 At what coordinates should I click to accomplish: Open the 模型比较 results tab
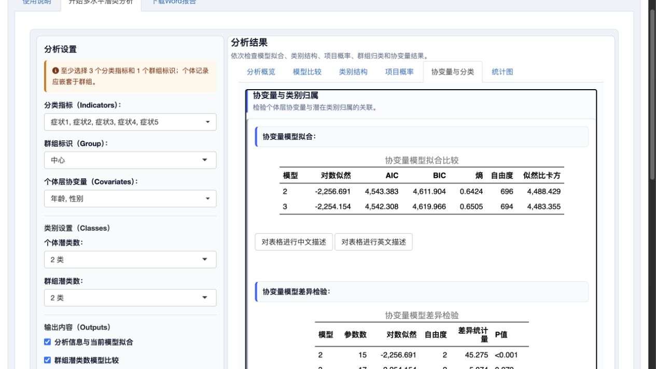307,72
